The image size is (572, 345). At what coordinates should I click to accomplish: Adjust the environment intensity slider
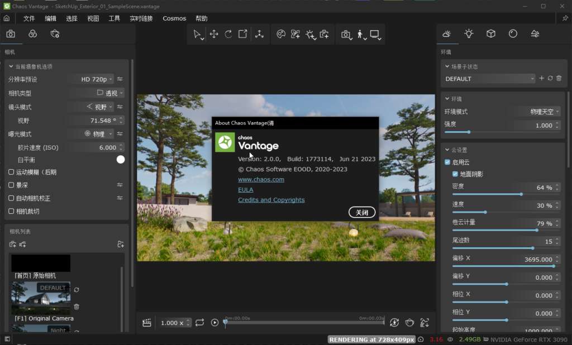(502, 132)
